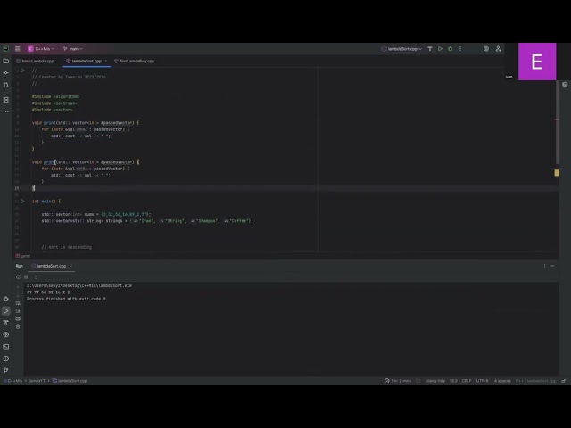
Task: Rerun the program in the Run panel
Action: click(18, 277)
